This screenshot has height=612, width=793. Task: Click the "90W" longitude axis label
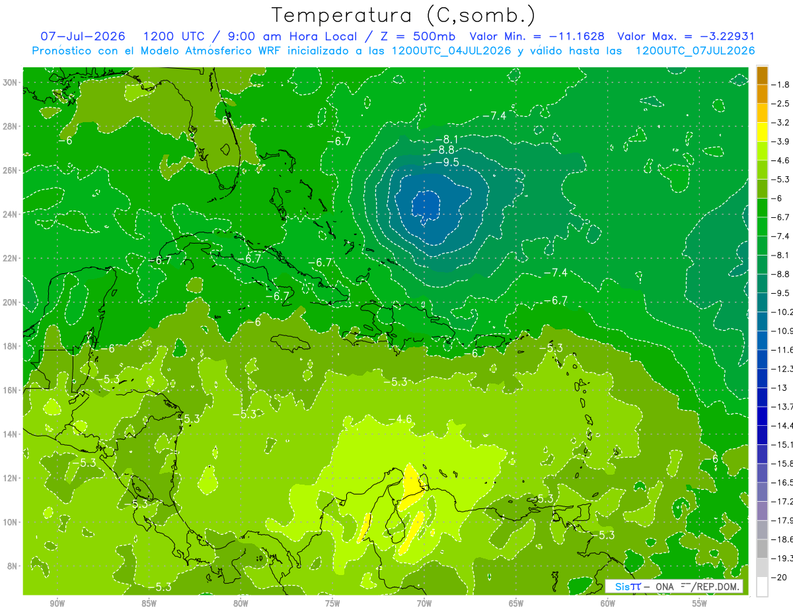pos(57,603)
